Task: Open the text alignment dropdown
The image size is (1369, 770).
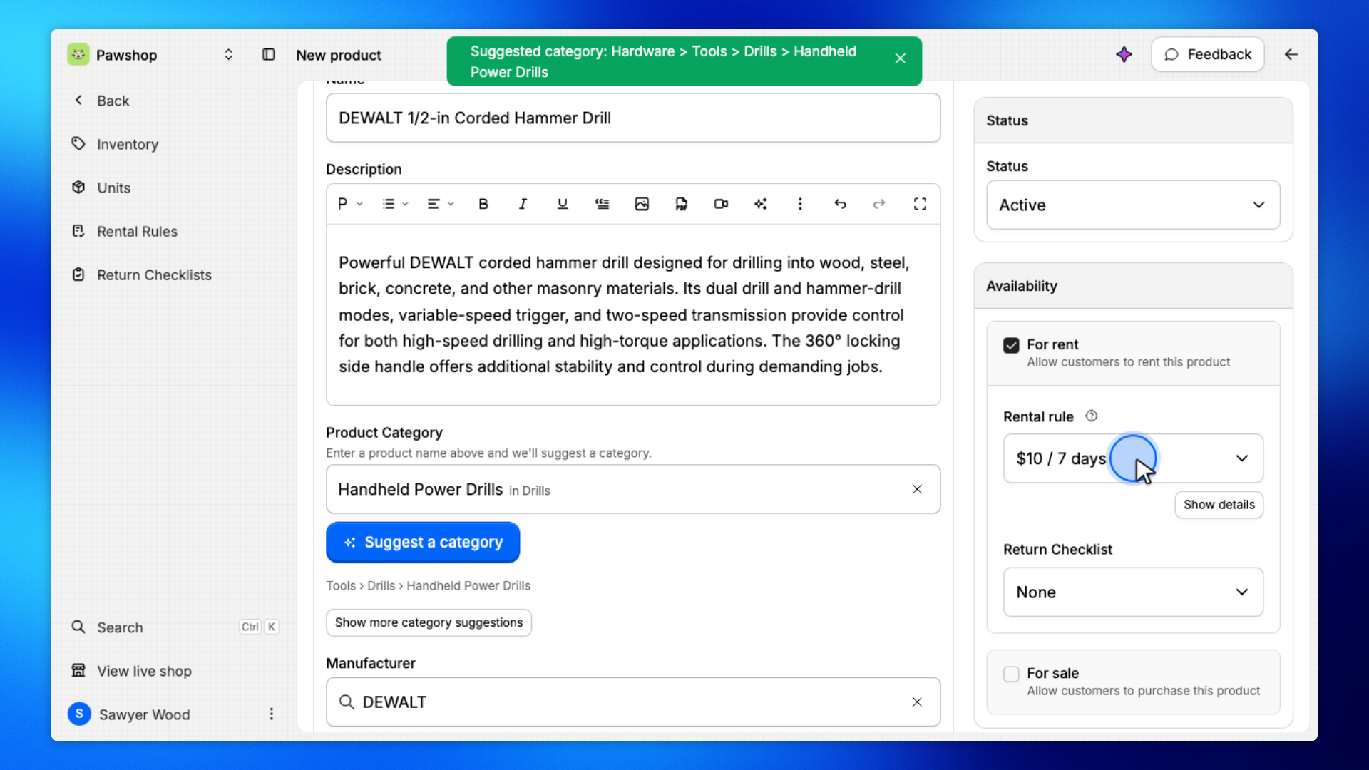Action: [x=441, y=204]
